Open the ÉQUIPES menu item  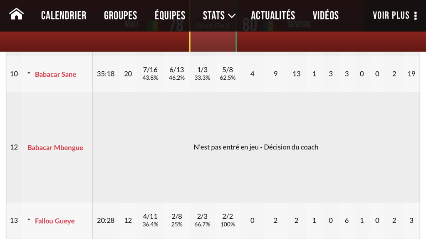coord(170,15)
